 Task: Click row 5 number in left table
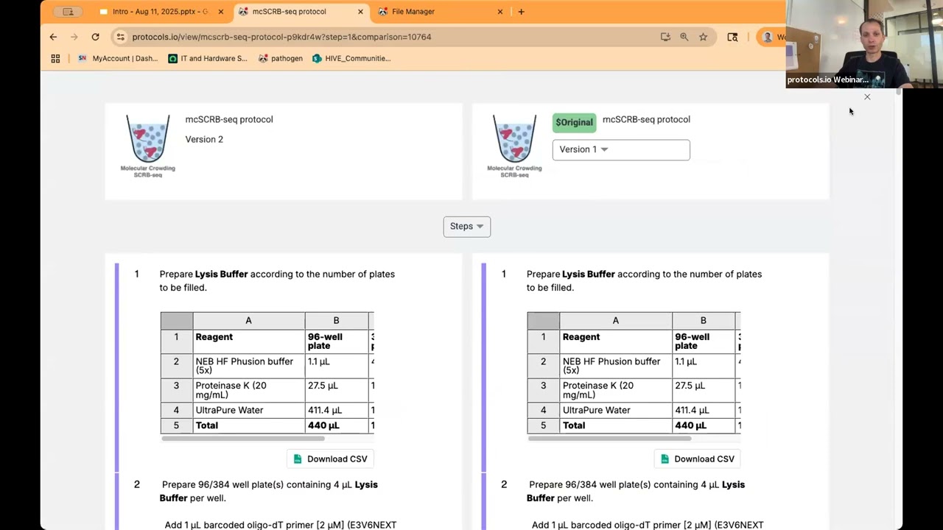coord(176,425)
